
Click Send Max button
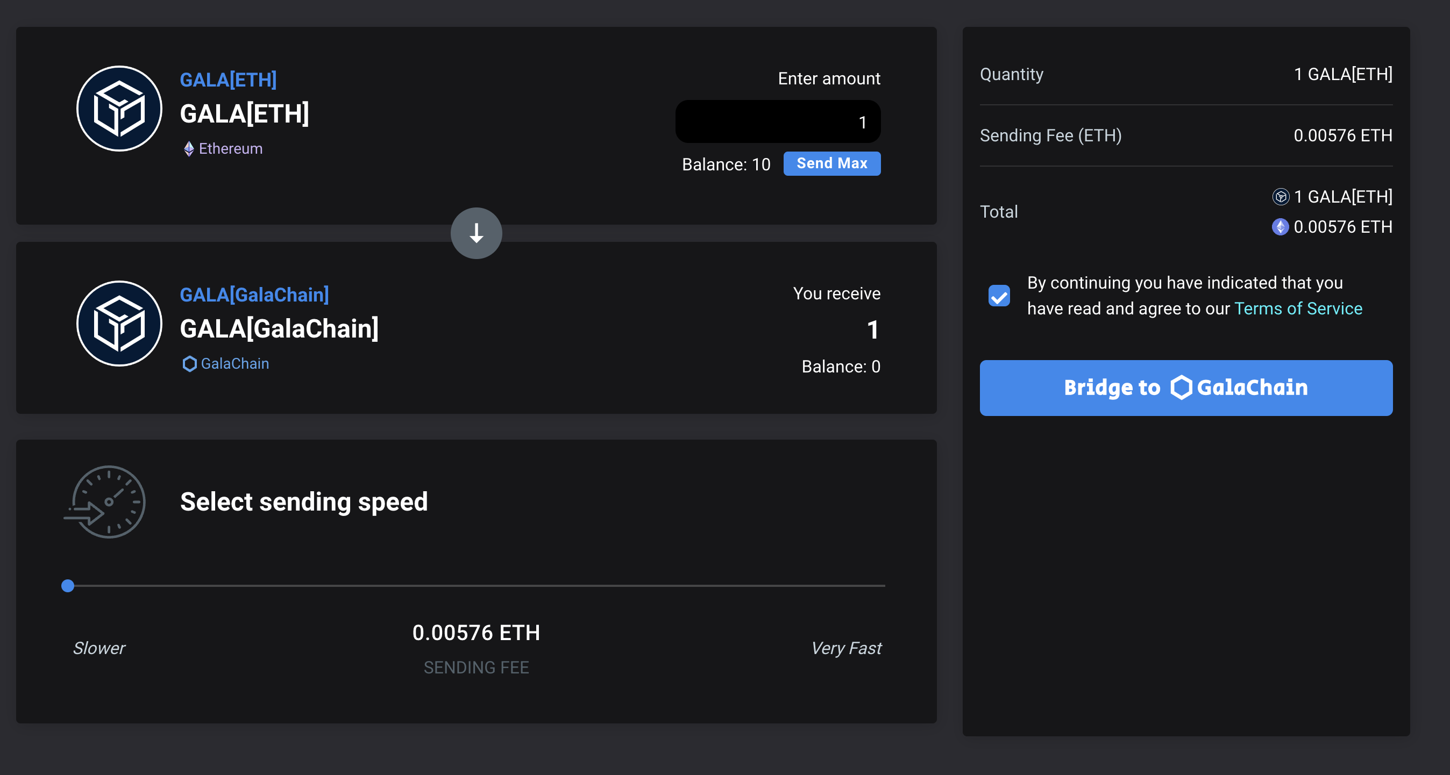pos(832,164)
